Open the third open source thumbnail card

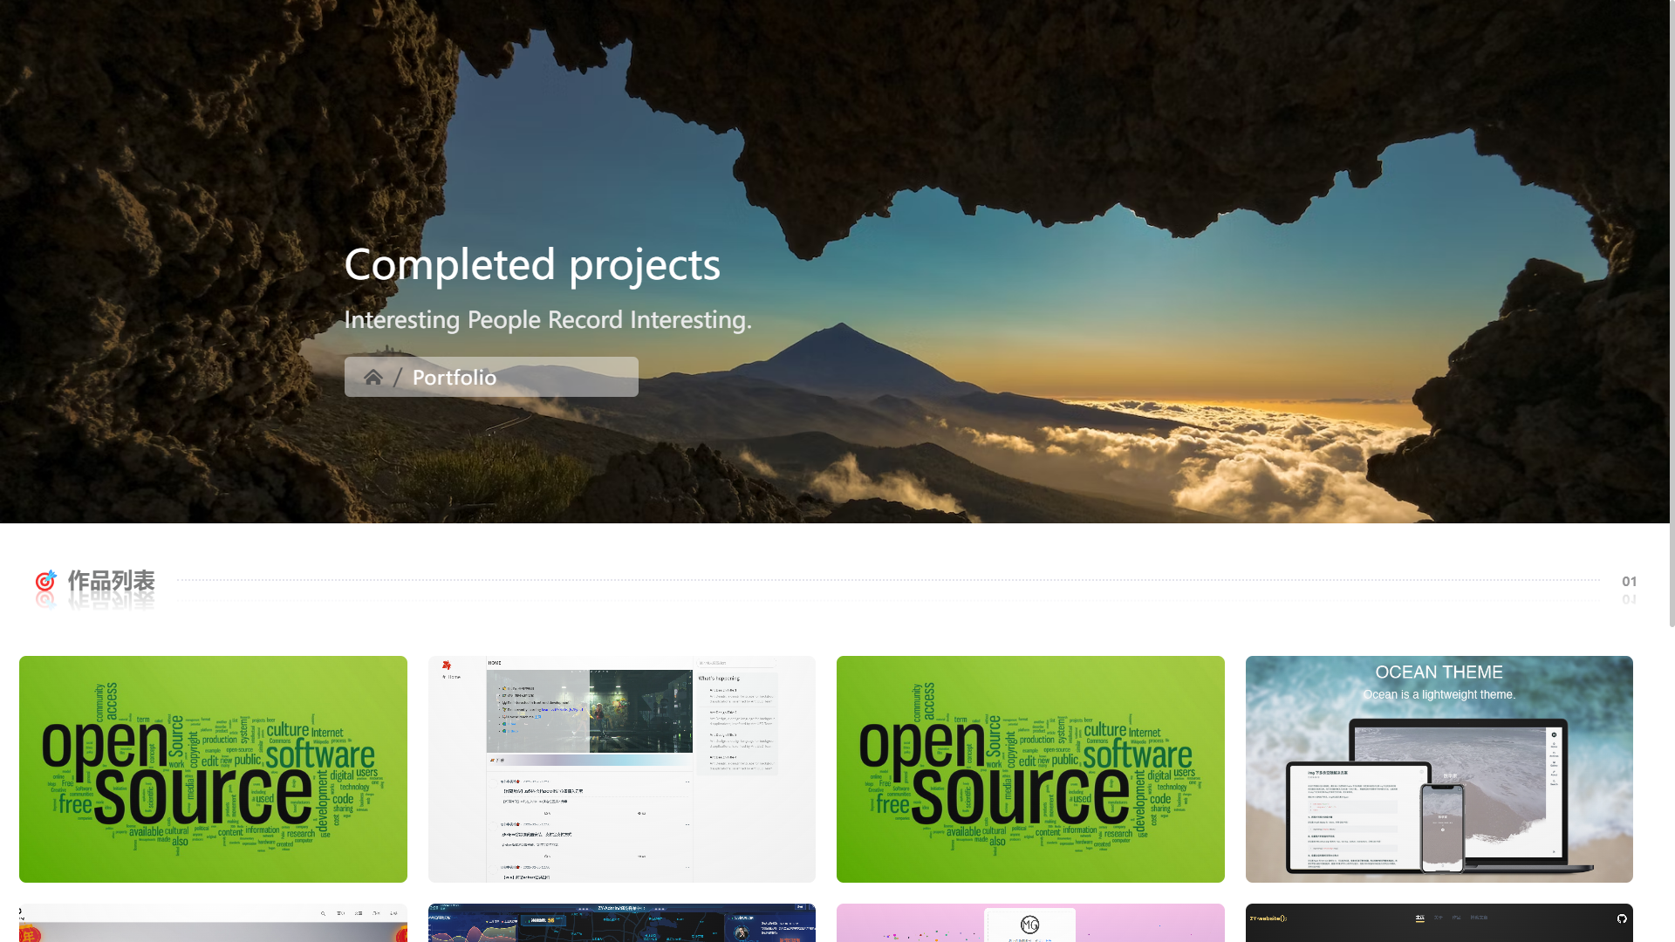click(1030, 768)
